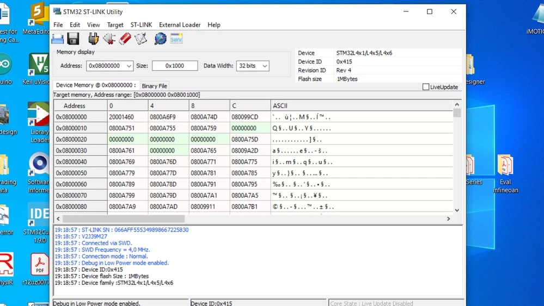
Task: Enable the LiveUpdate checkbox
Action: [x=426, y=87]
